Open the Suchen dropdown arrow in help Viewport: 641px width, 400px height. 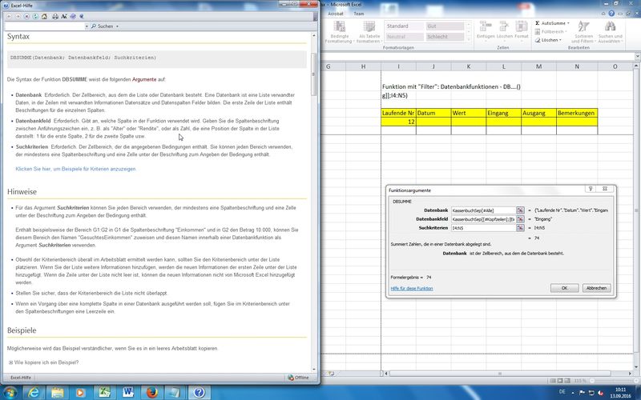point(117,26)
